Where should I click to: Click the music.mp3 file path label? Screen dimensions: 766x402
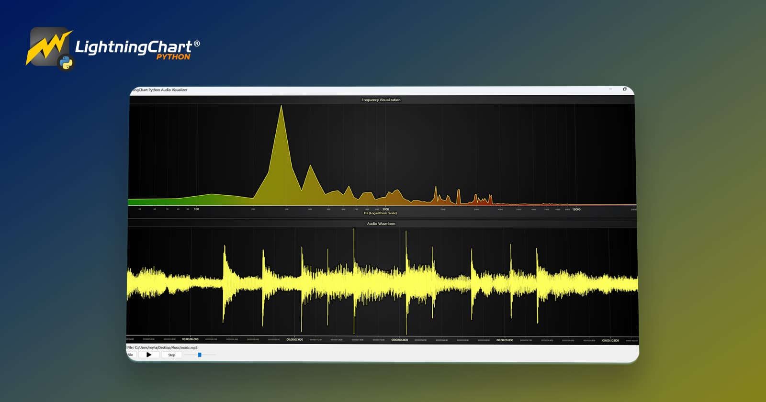[162, 347]
